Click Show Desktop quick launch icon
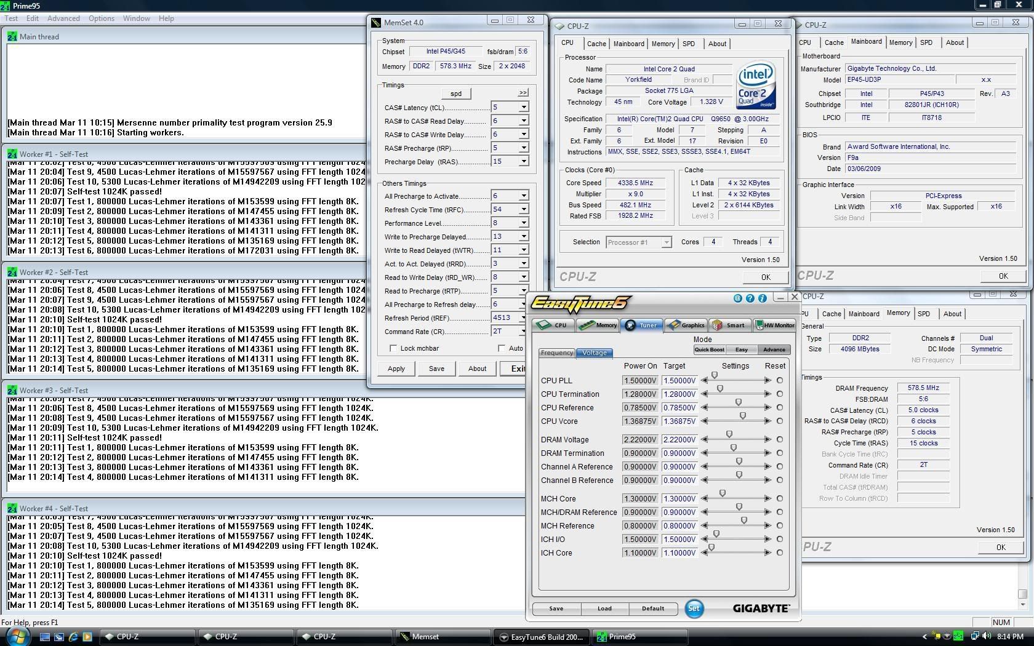1034x646 pixels. click(x=44, y=637)
